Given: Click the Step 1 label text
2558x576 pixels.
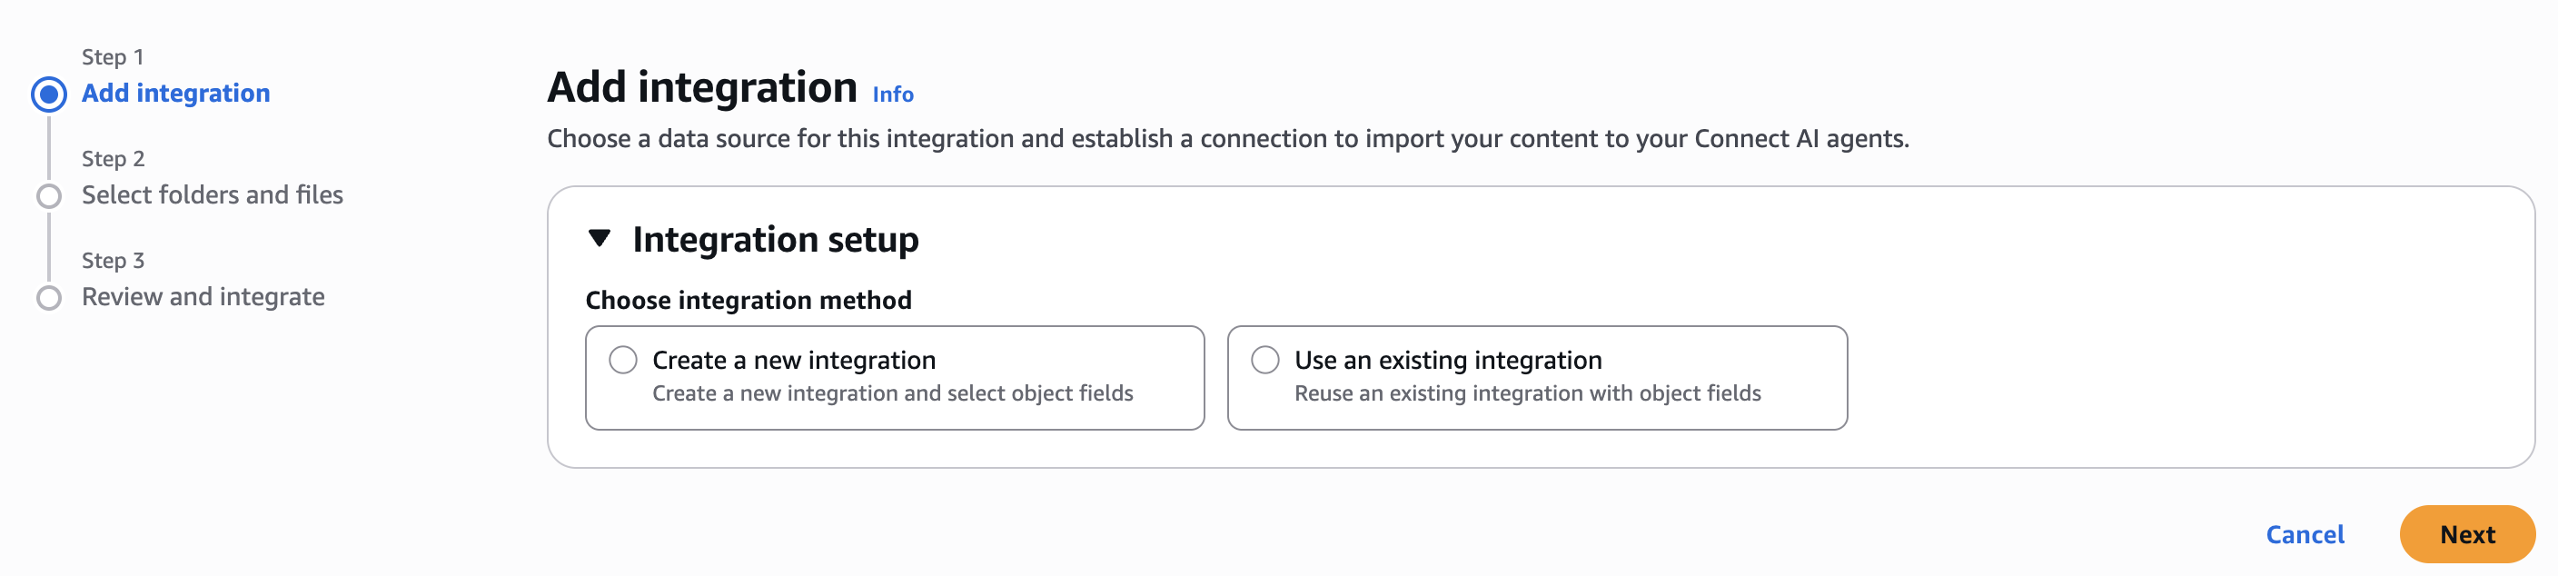Looking at the screenshot, I should coord(113,57).
